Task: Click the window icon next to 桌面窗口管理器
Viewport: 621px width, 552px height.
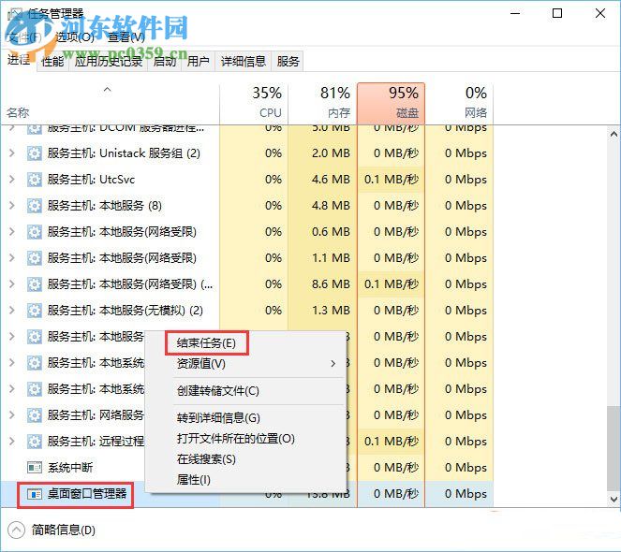Action: pos(35,494)
